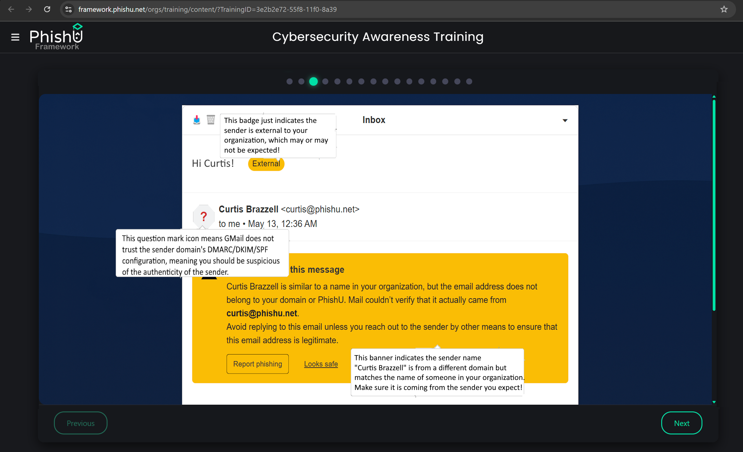Click the red question mark sender avatar
The height and width of the screenshot is (452, 743).
pos(204,216)
